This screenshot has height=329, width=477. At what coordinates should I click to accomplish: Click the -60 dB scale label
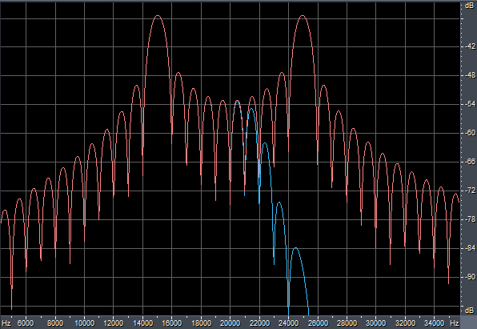point(470,133)
